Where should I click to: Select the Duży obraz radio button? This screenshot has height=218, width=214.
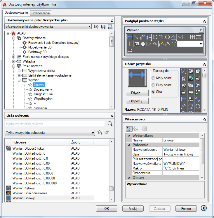tap(153, 85)
